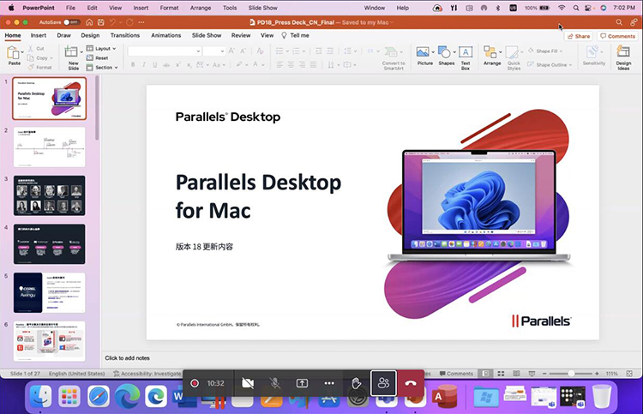Open the Shapes gallery
643x414 pixels.
pyautogui.click(x=444, y=52)
